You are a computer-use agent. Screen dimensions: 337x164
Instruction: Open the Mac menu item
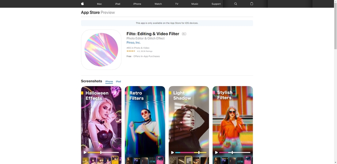tap(99, 4)
